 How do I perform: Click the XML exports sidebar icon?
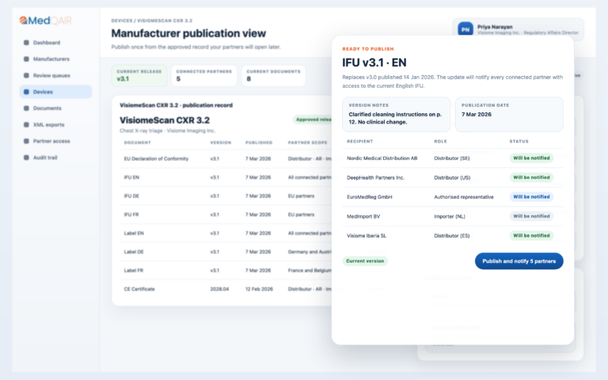[x=26, y=124]
